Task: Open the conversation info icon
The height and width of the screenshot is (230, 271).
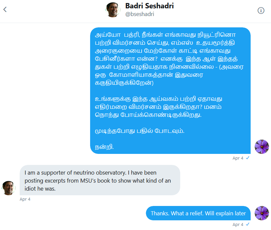Action: pyautogui.click(x=261, y=10)
